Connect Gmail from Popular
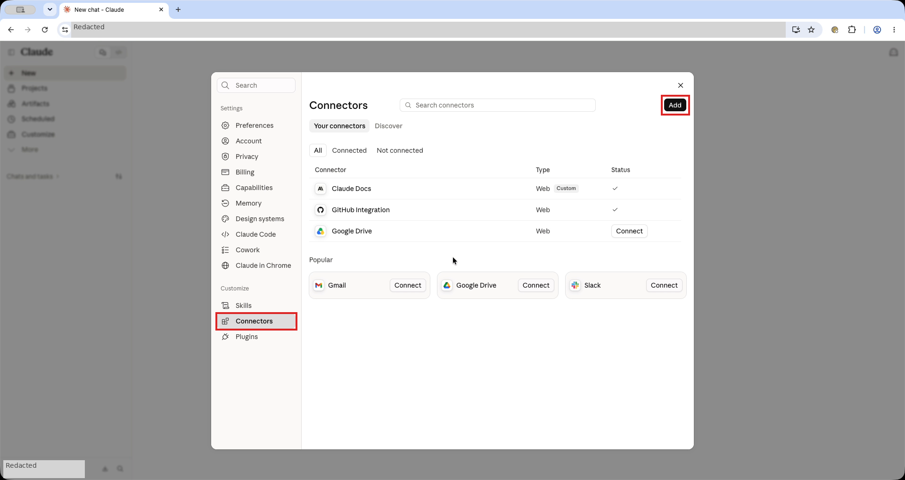This screenshot has width=905, height=480. click(408, 285)
